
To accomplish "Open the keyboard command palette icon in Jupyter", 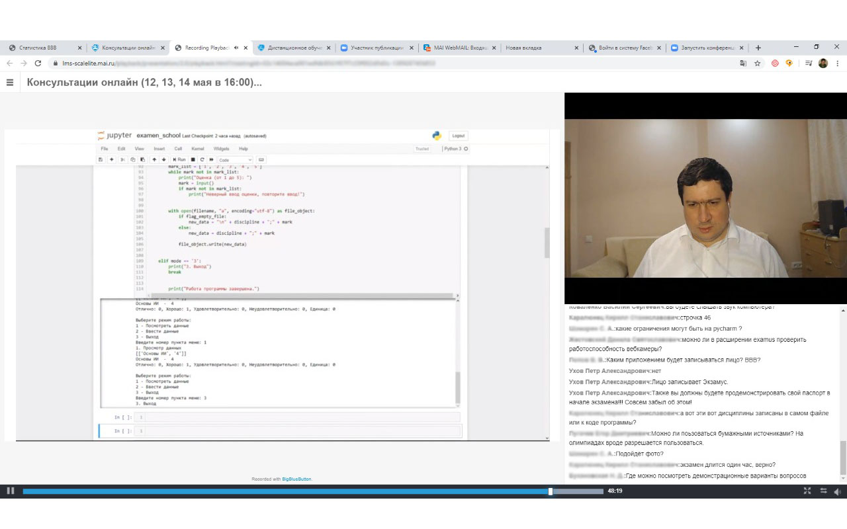I will click(261, 159).
